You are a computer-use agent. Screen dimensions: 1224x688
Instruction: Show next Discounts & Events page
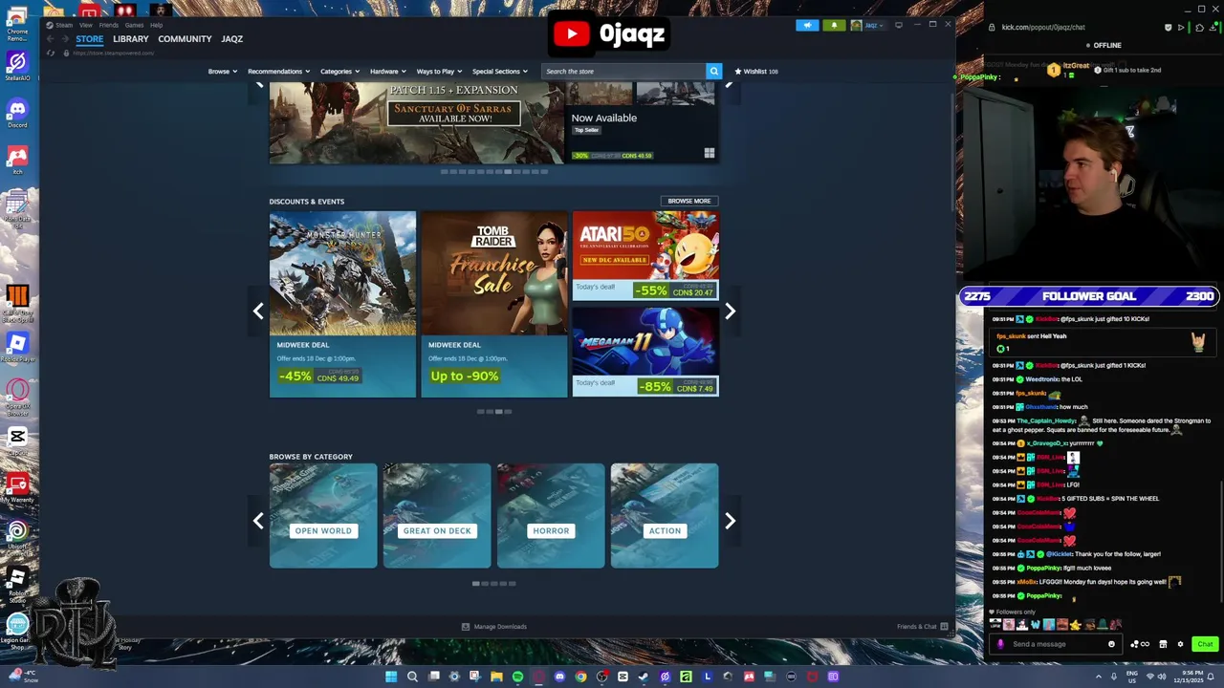pos(730,311)
